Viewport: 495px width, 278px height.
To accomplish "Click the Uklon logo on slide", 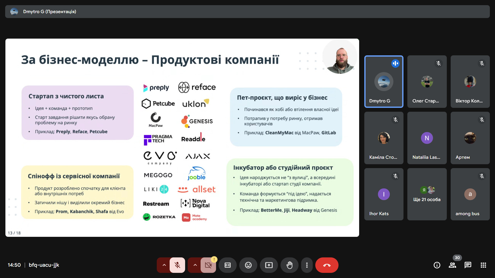I will click(x=196, y=103).
